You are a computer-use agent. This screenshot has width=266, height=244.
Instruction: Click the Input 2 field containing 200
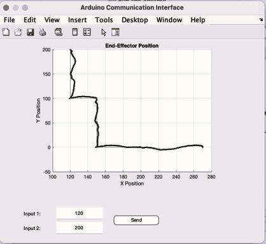pyautogui.click(x=80, y=227)
